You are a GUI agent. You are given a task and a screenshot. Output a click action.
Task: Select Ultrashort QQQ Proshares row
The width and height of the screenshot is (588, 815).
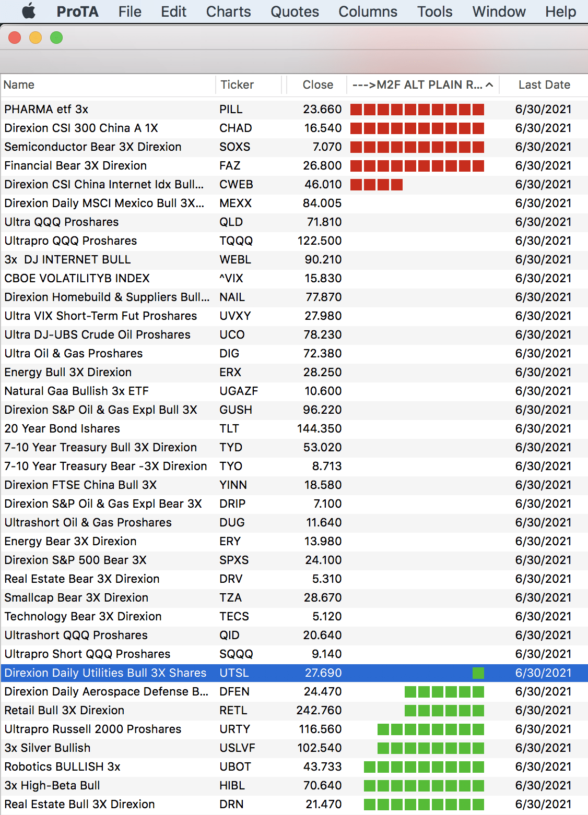point(294,635)
